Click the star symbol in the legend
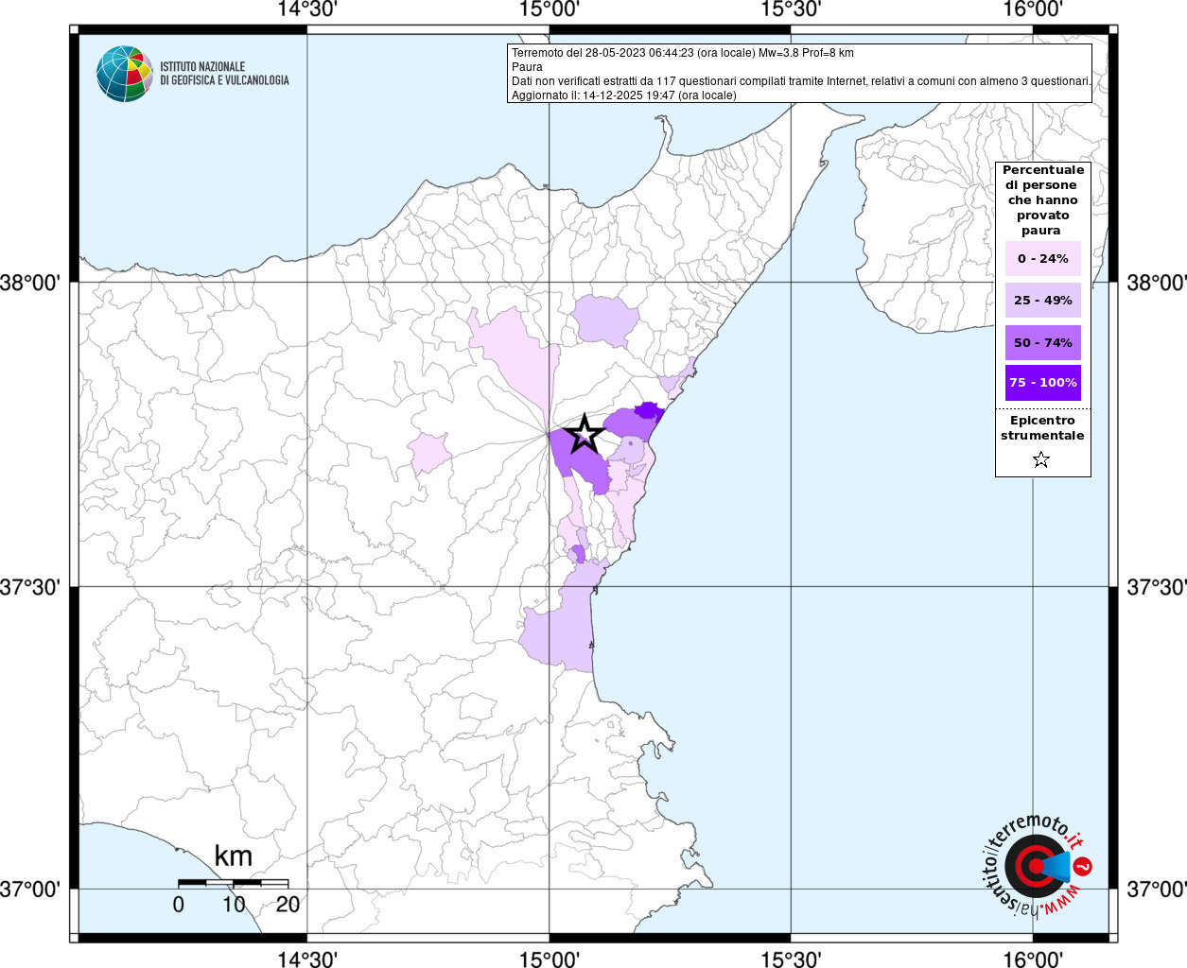 (x=1041, y=459)
